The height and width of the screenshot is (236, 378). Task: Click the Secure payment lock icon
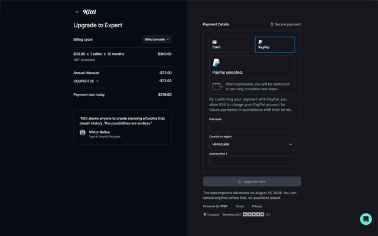coord(272,24)
